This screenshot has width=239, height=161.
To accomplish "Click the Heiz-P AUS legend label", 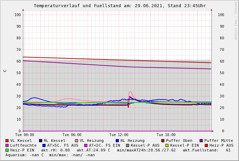I will [221, 146].
